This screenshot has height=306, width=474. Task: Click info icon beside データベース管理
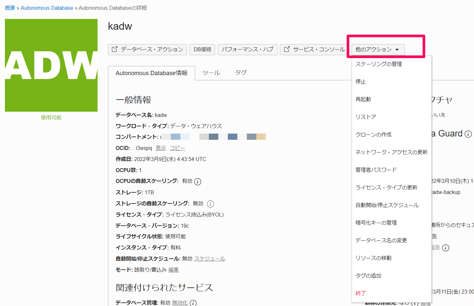pyautogui.click(x=193, y=303)
